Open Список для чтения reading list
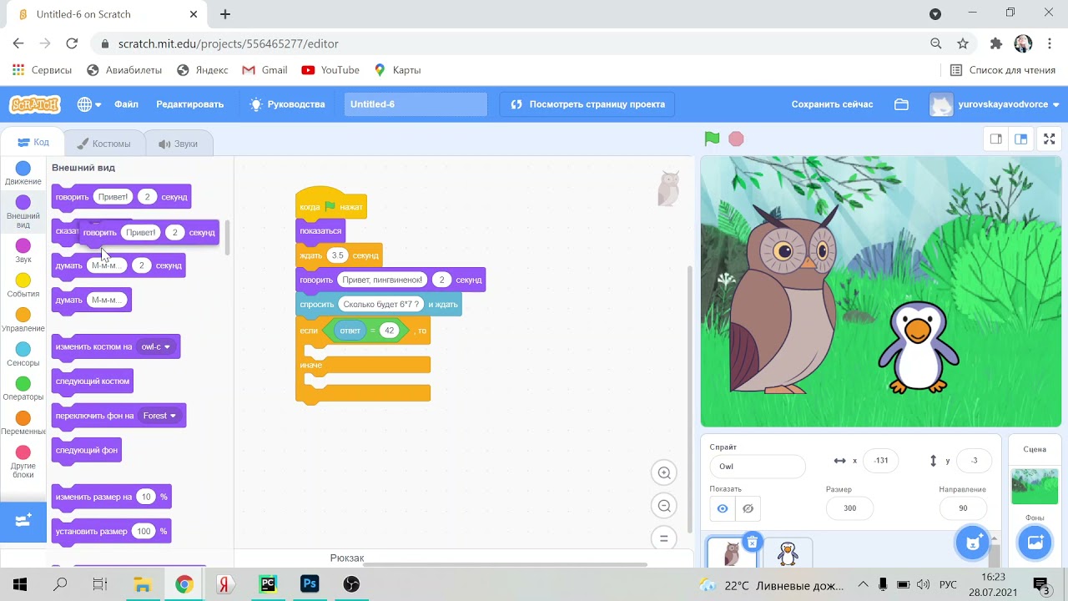The width and height of the screenshot is (1068, 601). tap(1003, 70)
